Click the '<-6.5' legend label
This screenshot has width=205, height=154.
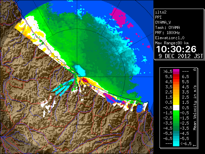click(x=186, y=144)
